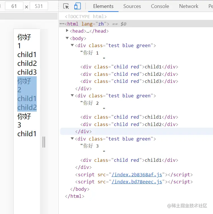The width and height of the screenshot is (213, 214).
Task: Select the DOCTYPE html line
Action: (86, 17)
